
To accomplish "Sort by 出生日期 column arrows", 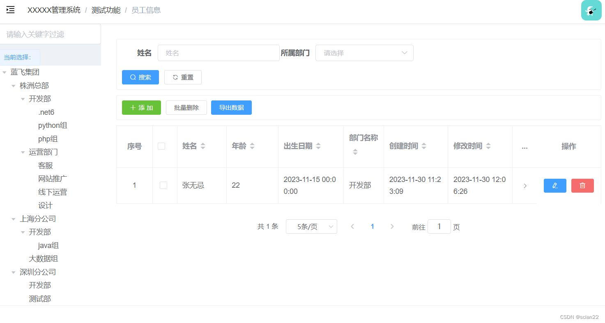I will 318,146.
